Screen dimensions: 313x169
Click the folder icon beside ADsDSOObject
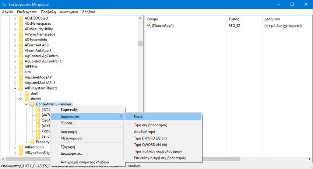pos(21,18)
